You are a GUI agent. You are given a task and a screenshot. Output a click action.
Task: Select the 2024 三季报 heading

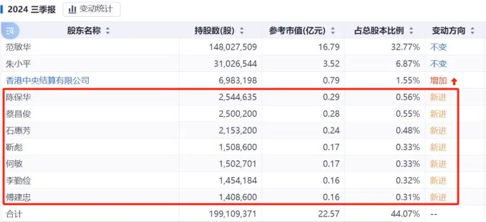30,10
